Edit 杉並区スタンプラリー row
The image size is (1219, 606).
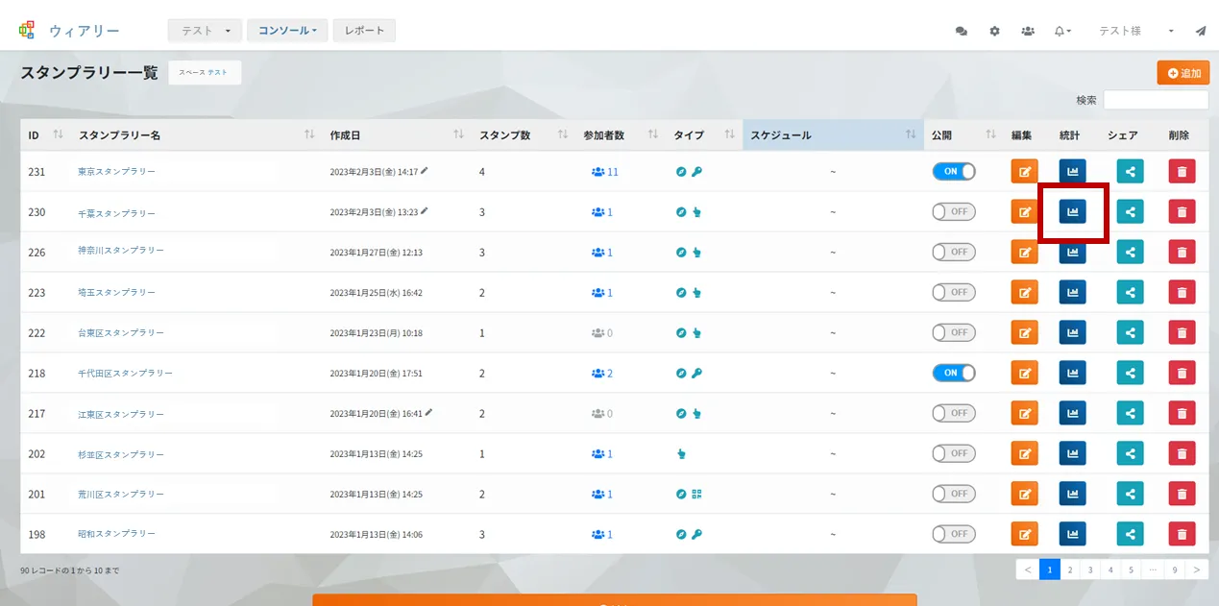[x=1025, y=454]
